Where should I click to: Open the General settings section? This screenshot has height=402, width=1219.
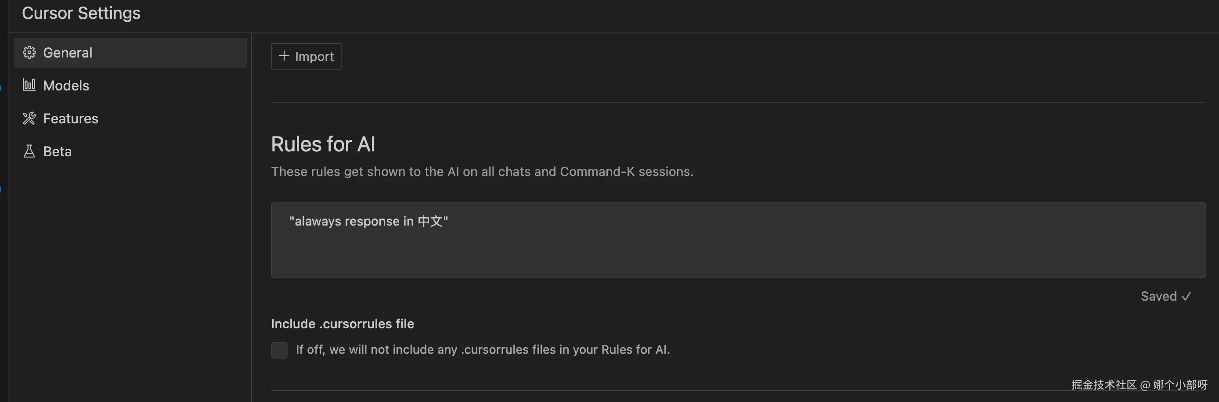pos(68,53)
